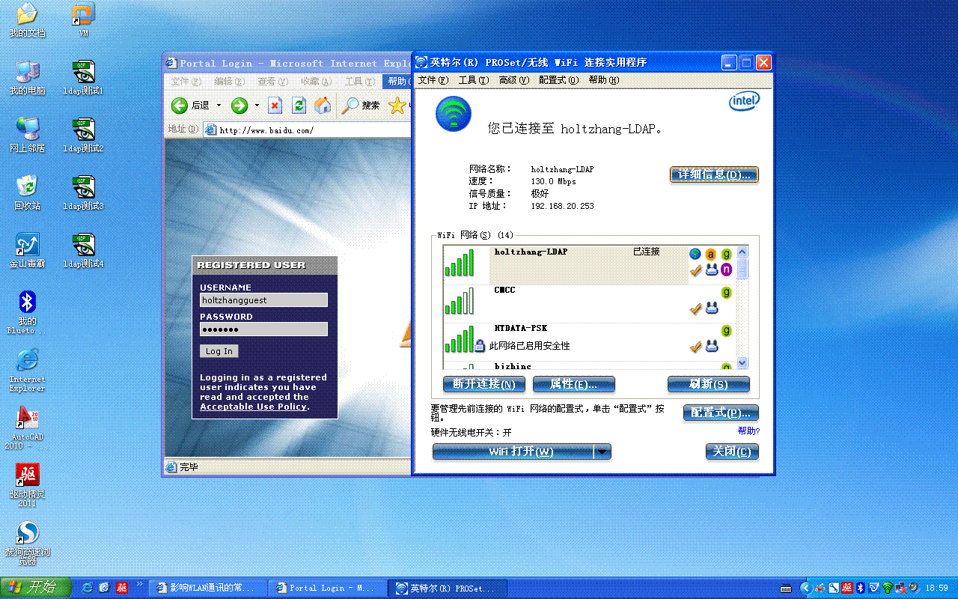Launch the Internet Explorer desktop icon

(27, 370)
